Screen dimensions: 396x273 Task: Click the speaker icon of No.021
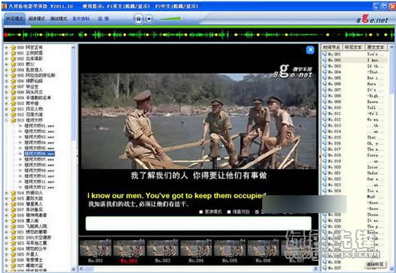[x=324, y=173]
